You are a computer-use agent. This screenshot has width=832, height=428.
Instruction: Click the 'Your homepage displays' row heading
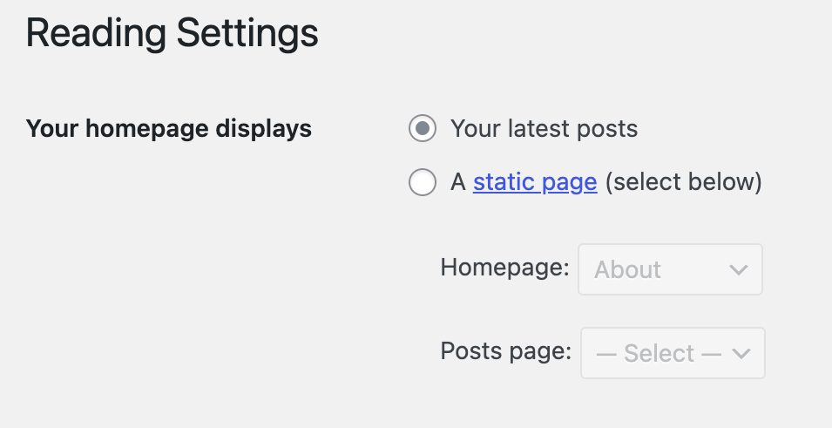tap(169, 129)
